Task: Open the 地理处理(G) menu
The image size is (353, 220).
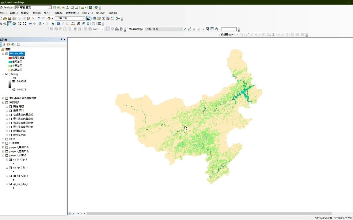Action: click(72, 13)
